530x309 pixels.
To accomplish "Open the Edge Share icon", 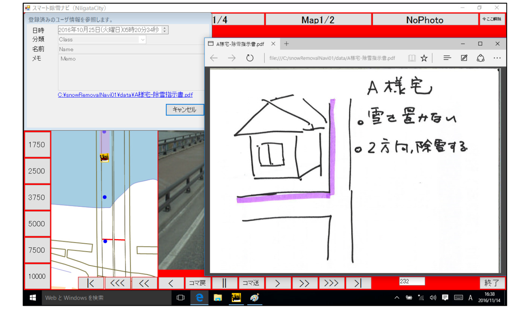I will tap(480, 58).
